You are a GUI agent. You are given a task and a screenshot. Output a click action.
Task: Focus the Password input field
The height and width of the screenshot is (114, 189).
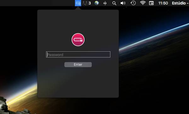click(x=78, y=54)
